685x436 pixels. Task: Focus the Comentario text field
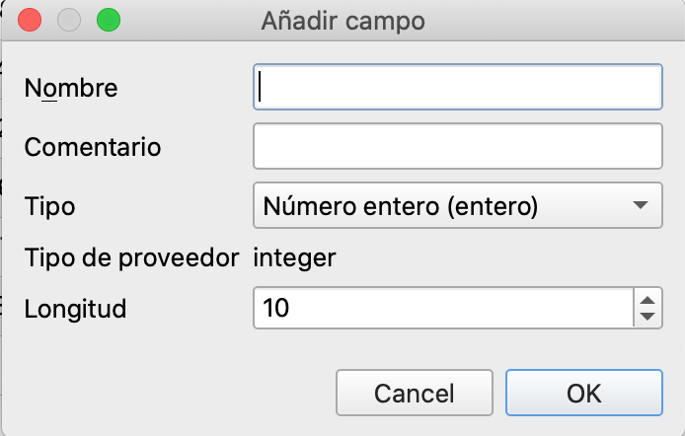coord(457,147)
